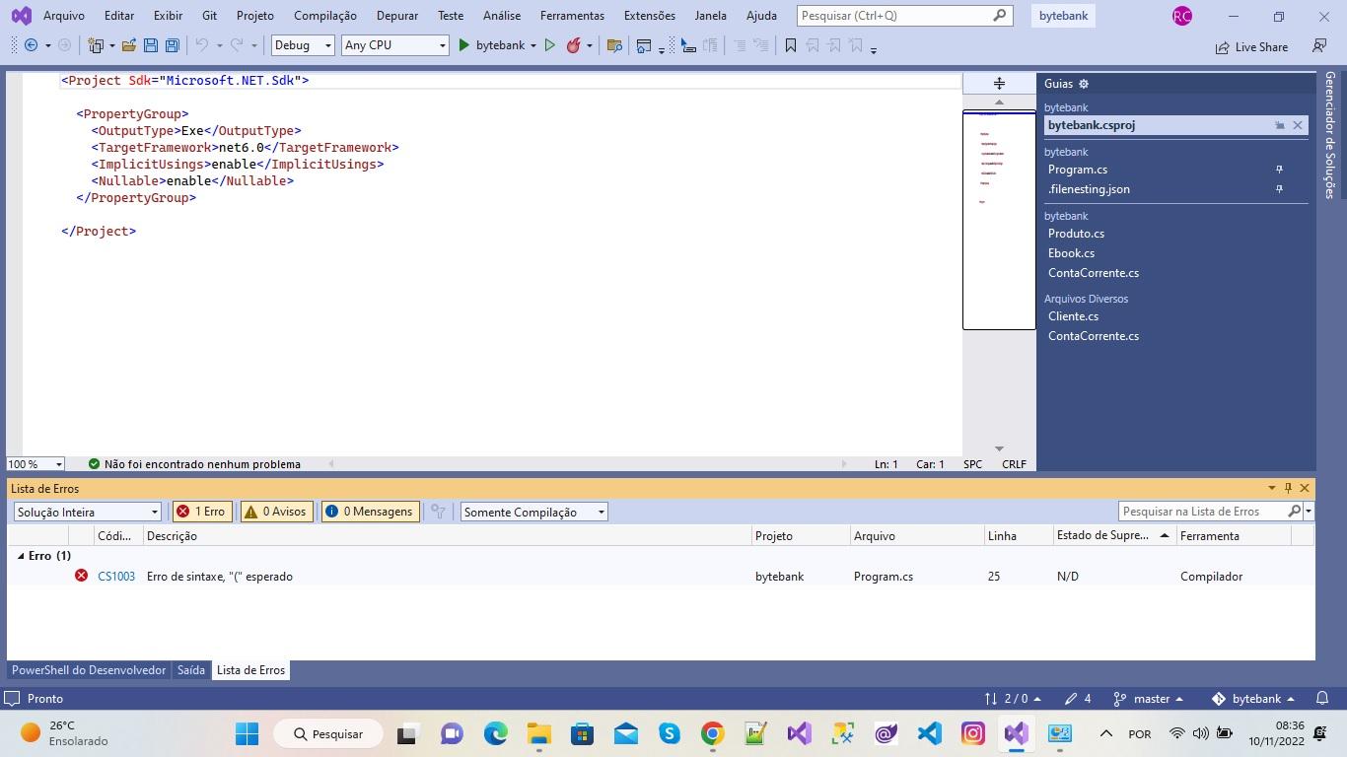The width and height of the screenshot is (1347, 757).
Task: Click the editor scrollbar up arrow
Action: [999, 102]
